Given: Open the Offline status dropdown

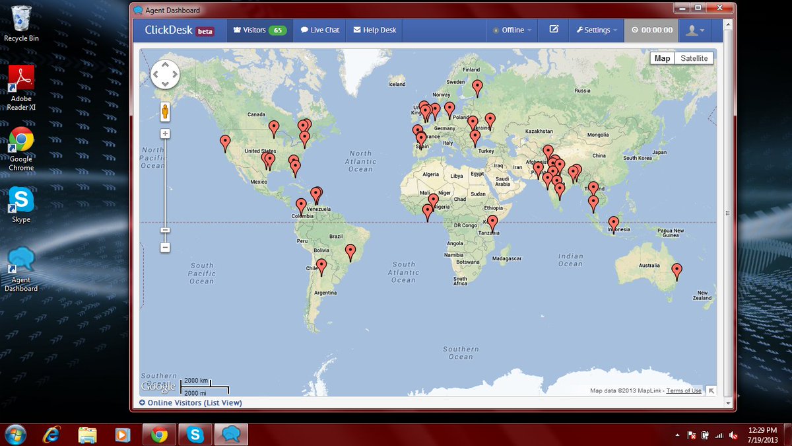Looking at the screenshot, I should 512,30.
